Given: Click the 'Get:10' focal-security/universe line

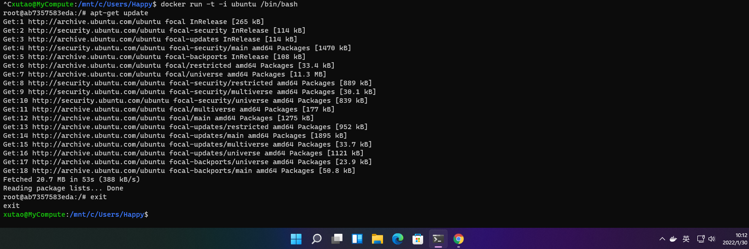Looking at the screenshot, I should coord(185,101).
